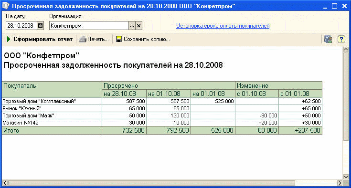Click the +20 000 cell

(x=257, y=123)
